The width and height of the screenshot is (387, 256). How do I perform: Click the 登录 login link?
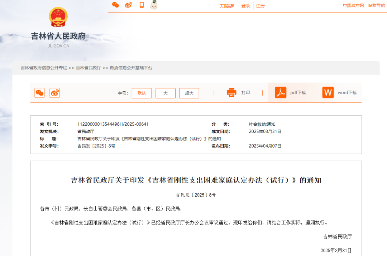(x=245, y=6)
